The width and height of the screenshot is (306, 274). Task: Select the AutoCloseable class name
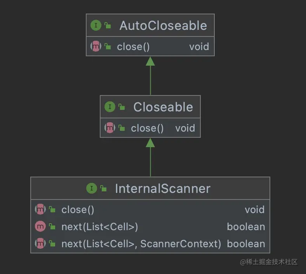pyautogui.click(x=163, y=26)
